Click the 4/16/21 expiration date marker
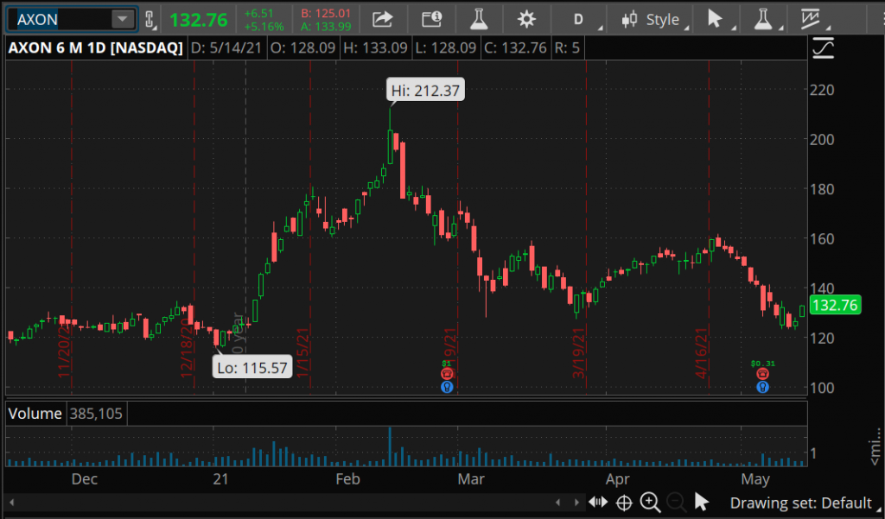 [x=702, y=352]
